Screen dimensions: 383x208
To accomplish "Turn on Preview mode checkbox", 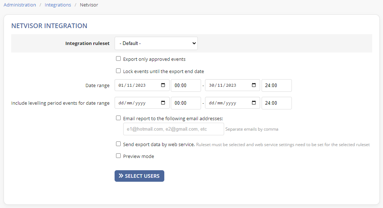I will coord(118,156).
